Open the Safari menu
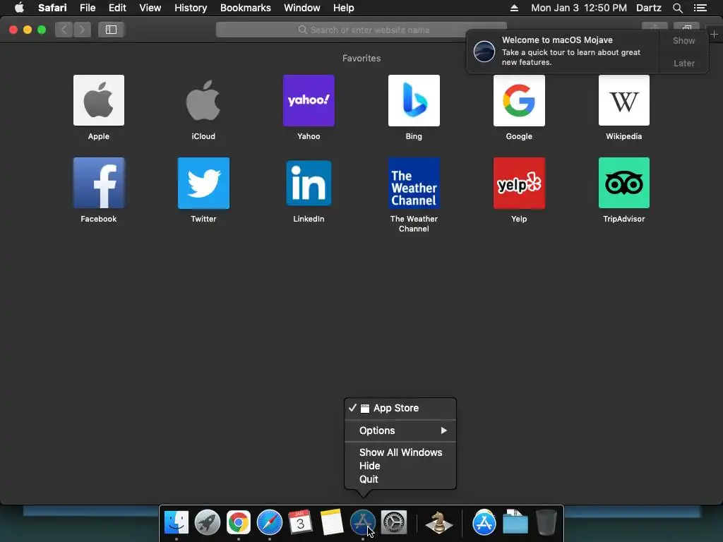The image size is (723, 542). (x=52, y=8)
